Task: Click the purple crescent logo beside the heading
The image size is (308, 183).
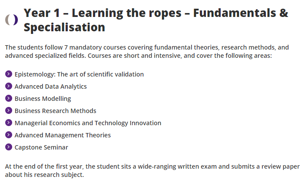Action: (11, 20)
